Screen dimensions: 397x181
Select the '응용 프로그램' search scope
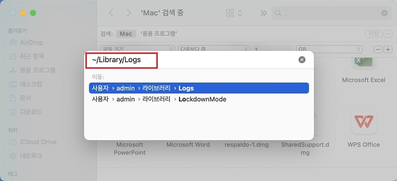coord(159,34)
